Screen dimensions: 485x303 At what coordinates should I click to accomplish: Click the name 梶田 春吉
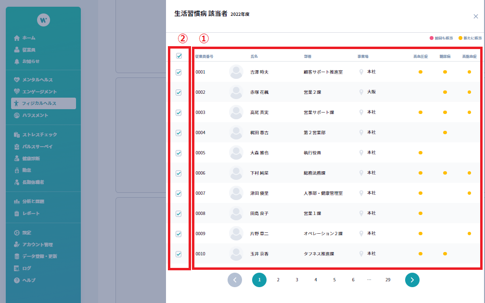[259, 133]
